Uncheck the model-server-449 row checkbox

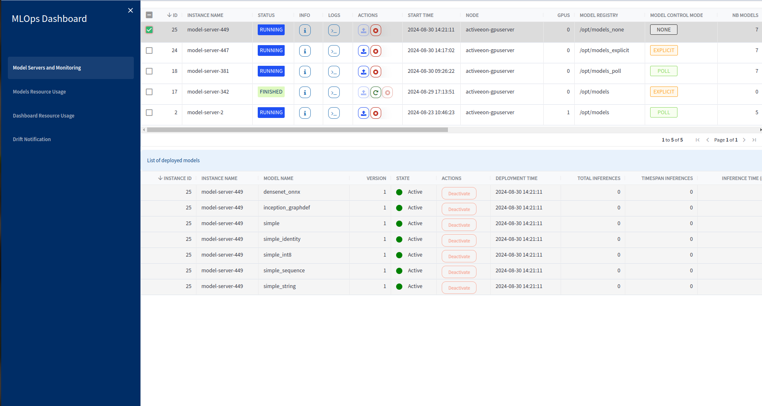pyautogui.click(x=149, y=30)
